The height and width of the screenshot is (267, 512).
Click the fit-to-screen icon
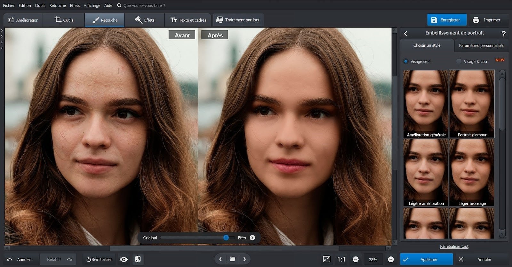[326, 259]
